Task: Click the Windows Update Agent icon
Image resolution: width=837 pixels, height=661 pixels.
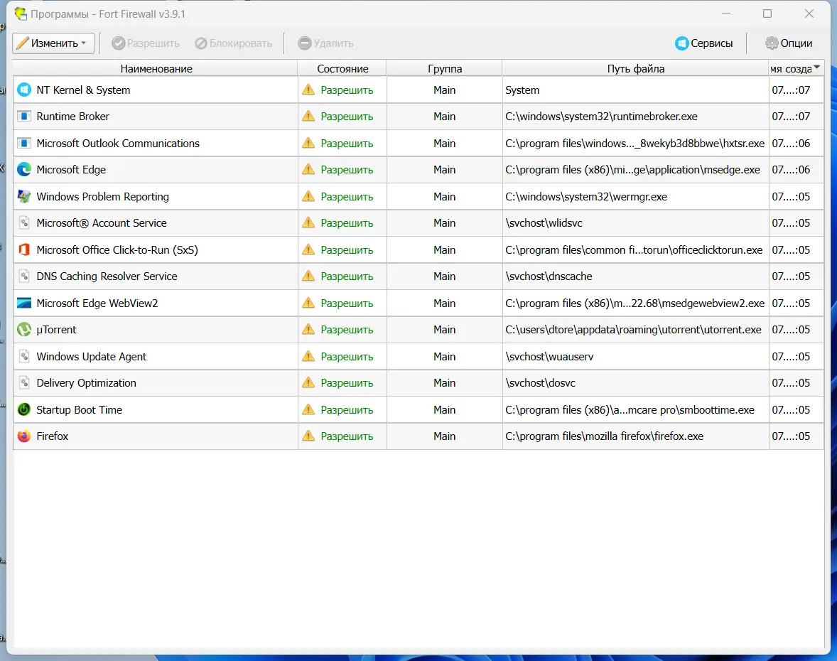Action: click(24, 356)
